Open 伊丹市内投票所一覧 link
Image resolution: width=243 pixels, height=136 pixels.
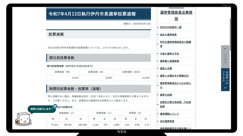tap(170, 27)
